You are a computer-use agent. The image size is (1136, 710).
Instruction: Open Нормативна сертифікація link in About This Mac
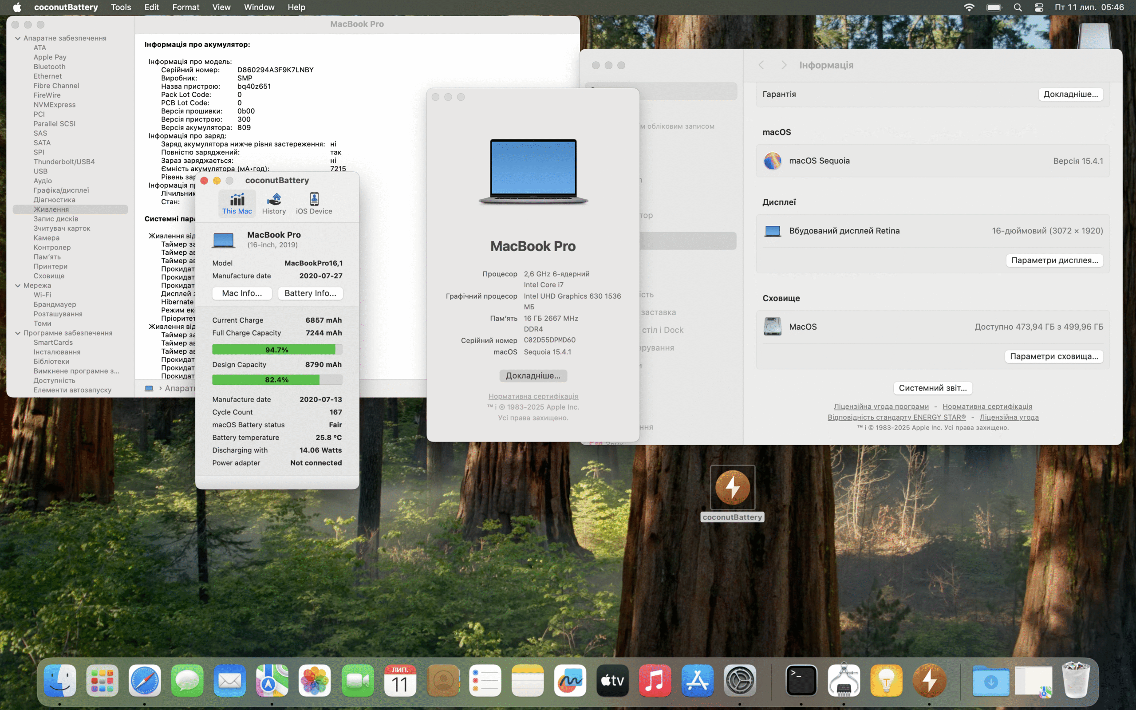point(533,396)
